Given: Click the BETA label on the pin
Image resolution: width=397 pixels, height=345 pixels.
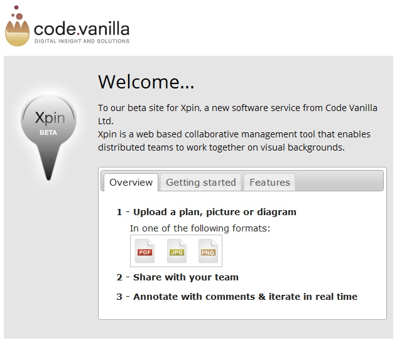Looking at the screenshot, I should coord(48,133).
